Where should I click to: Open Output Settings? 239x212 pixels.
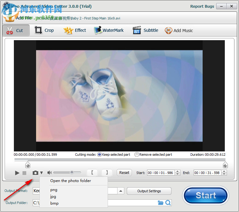pyautogui.click(x=149, y=191)
